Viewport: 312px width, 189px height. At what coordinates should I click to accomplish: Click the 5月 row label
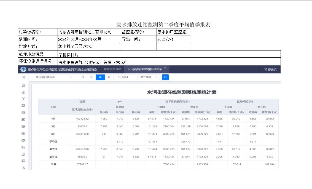click(x=53, y=126)
